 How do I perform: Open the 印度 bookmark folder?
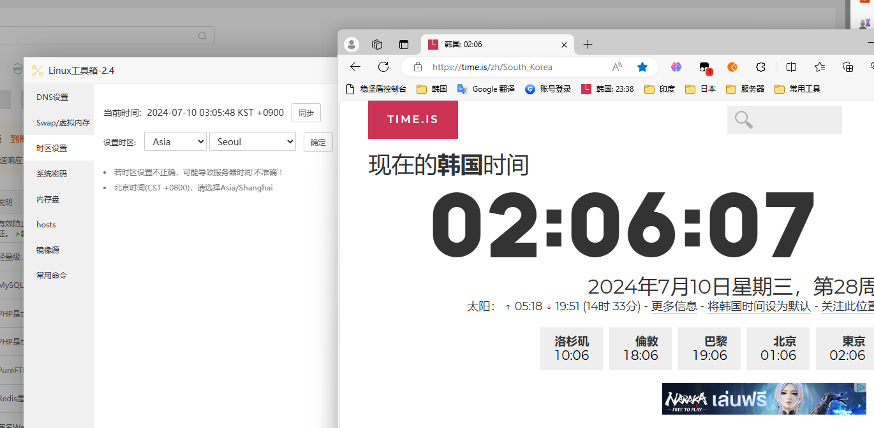(x=660, y=89)
